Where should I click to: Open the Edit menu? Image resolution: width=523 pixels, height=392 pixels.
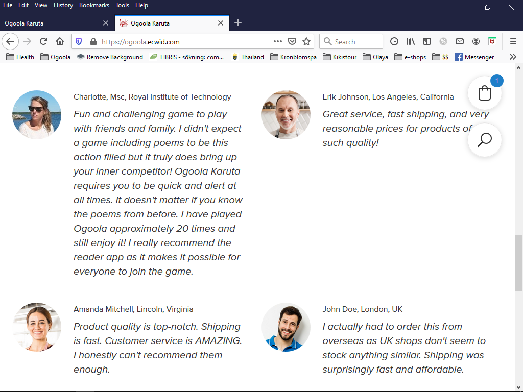click(x=23, y=5)
